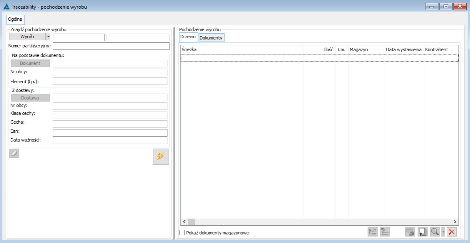Click the Data wystawienia column header
The image size is (470, 243).
coord(404,49)
